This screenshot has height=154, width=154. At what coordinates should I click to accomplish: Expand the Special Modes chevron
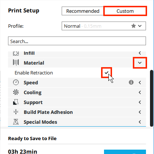tap(140, 122)
